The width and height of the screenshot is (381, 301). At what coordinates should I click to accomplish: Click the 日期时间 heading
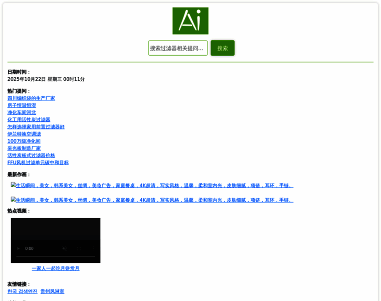(x=19, y=72)
